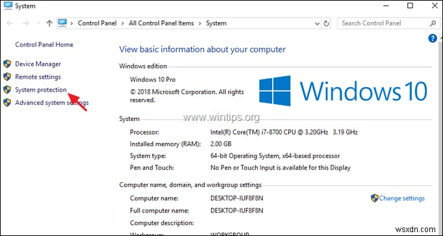443x236 pixels.
Task: Open the recent locations dropdown arrow
Action: coord(38,23)
